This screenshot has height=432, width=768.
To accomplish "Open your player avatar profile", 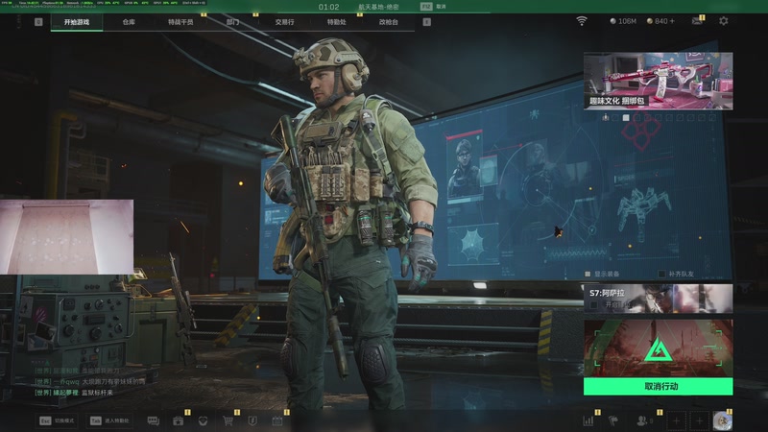I will click(723, 420).
